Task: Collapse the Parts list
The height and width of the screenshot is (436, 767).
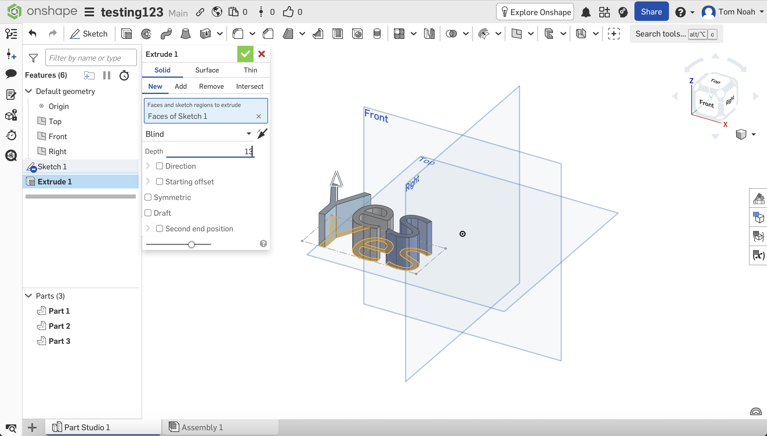Action: [x=29, y=296]
